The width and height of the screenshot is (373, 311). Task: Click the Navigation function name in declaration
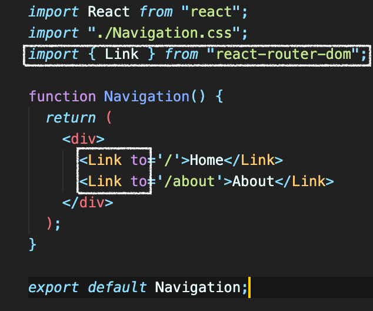pos(146,97)
